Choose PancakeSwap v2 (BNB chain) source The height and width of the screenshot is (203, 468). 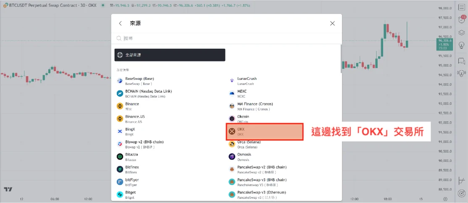[282, 169]
